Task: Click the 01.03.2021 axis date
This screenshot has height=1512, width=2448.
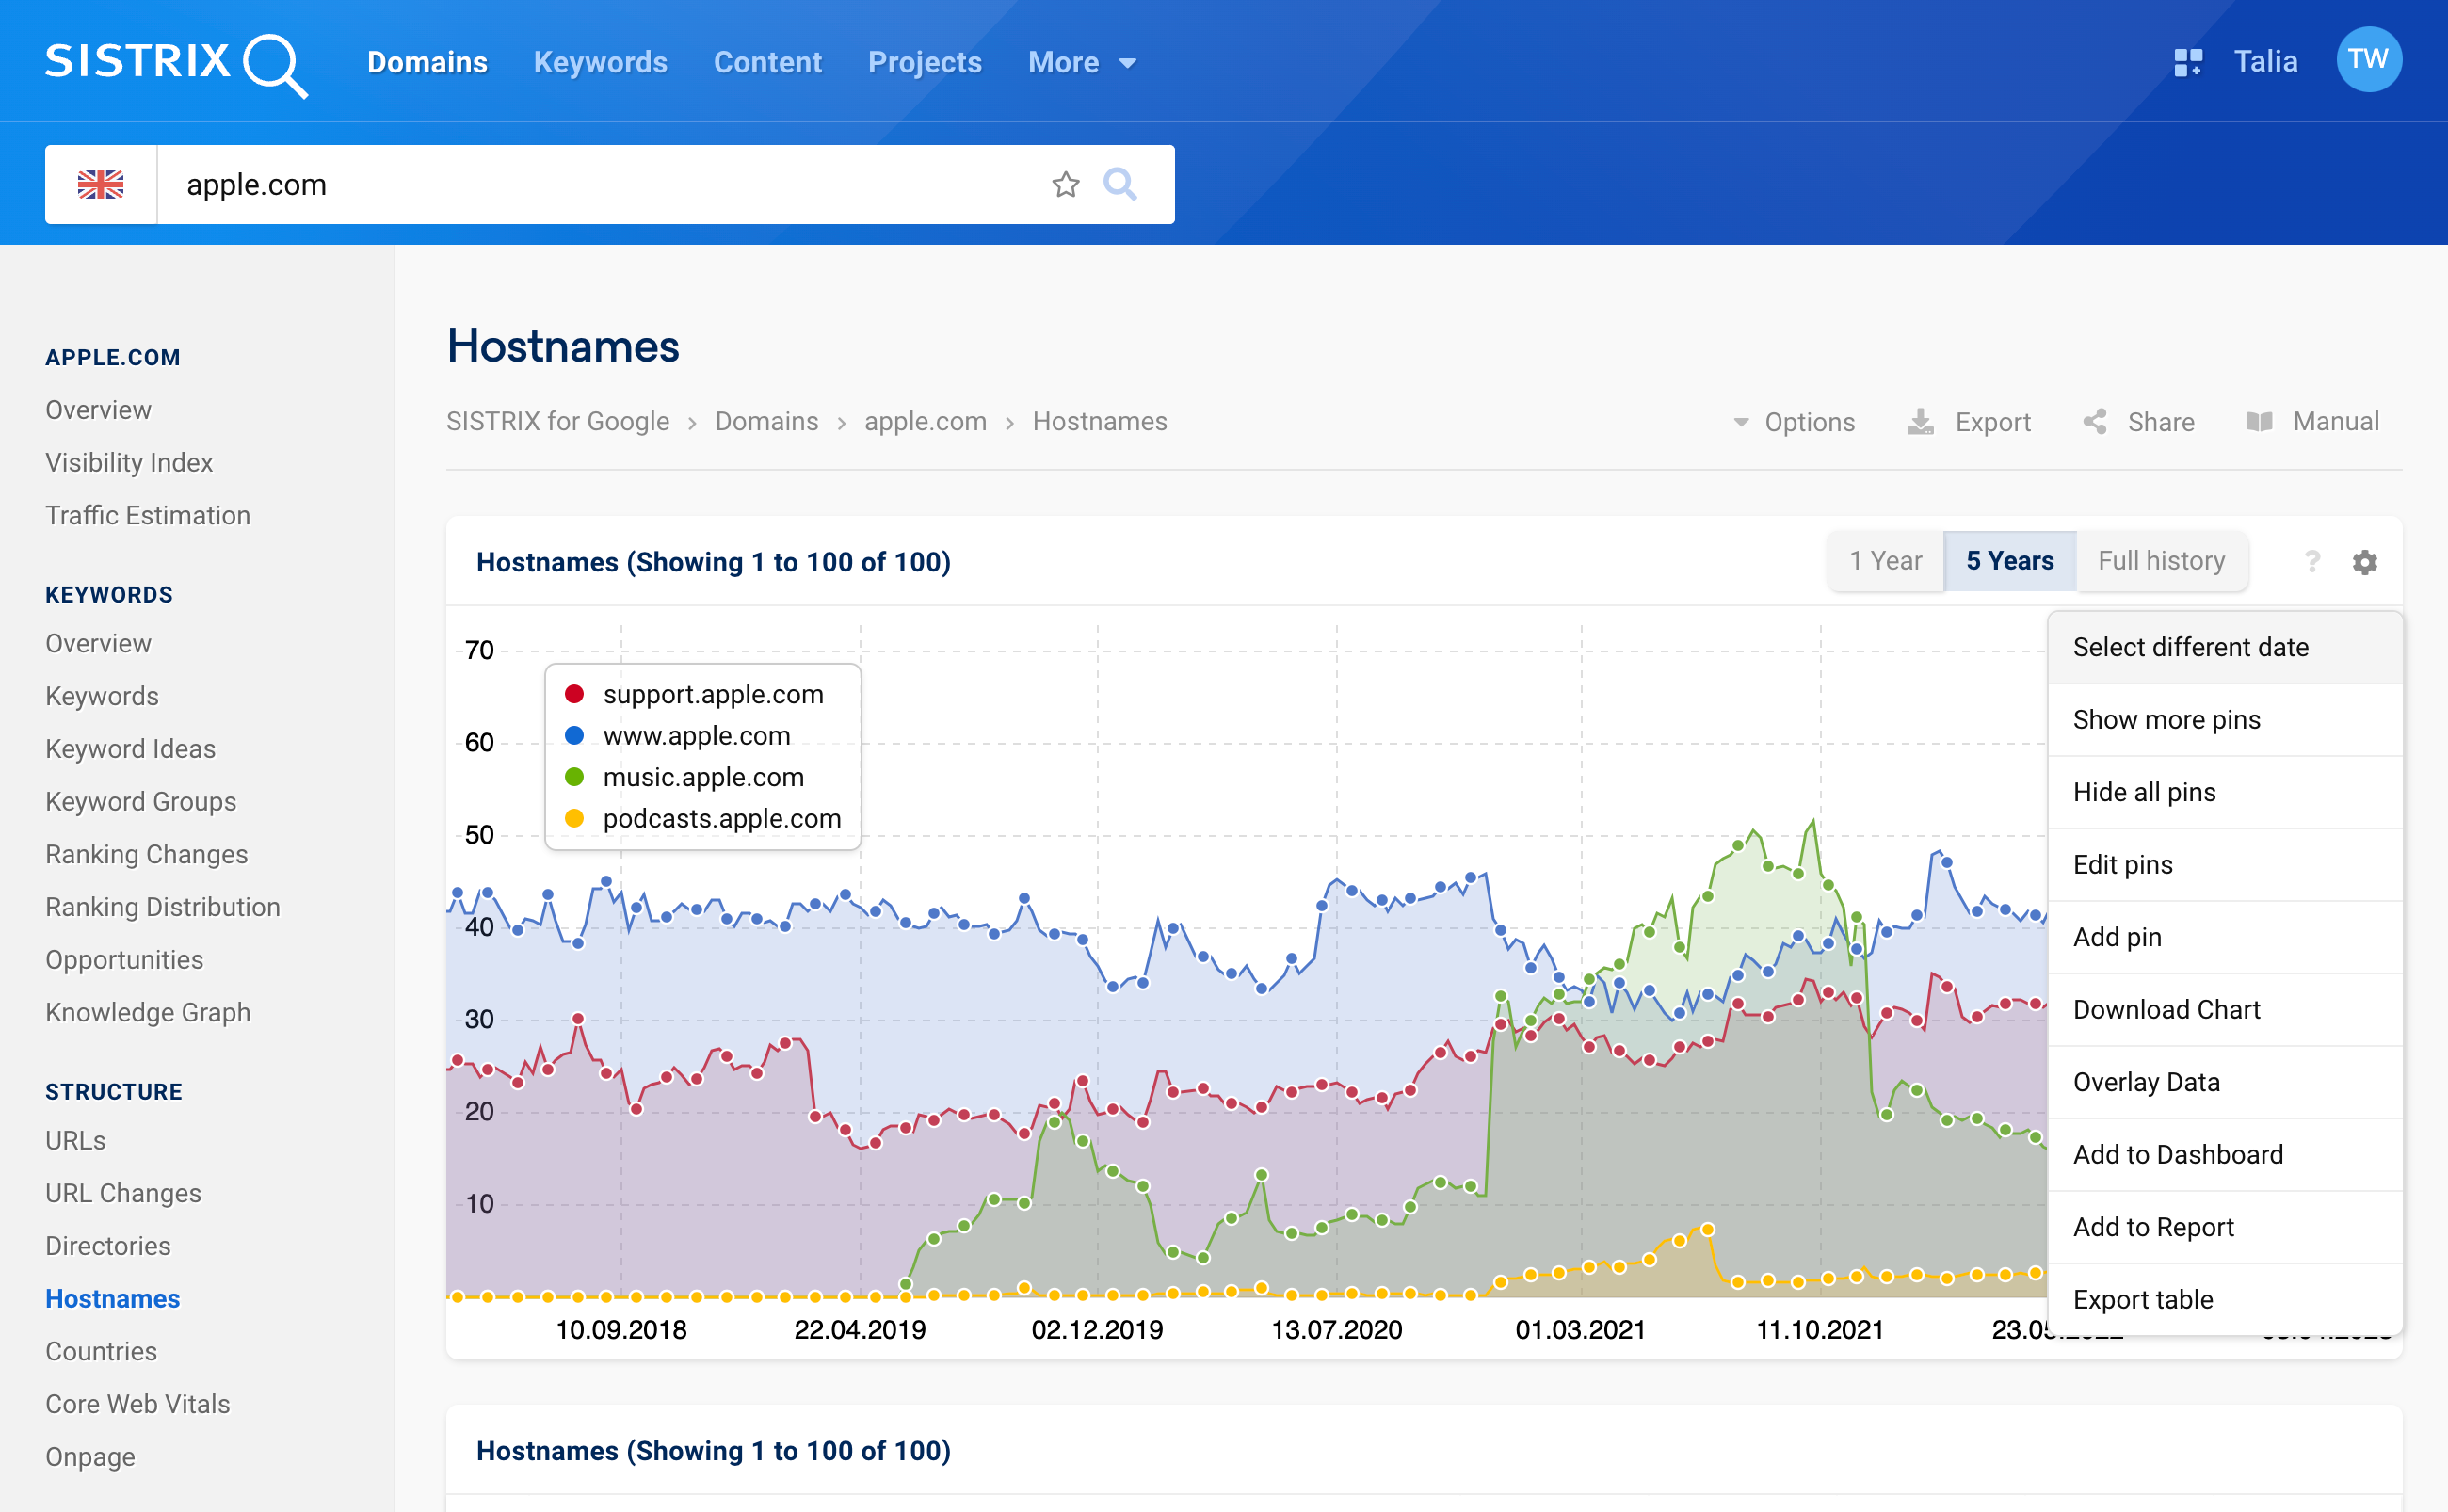Action: coord(1580,1330)
